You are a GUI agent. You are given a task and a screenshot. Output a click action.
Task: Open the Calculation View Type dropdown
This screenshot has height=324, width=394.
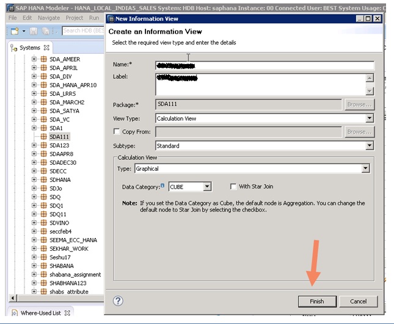(x=366, y=168)
